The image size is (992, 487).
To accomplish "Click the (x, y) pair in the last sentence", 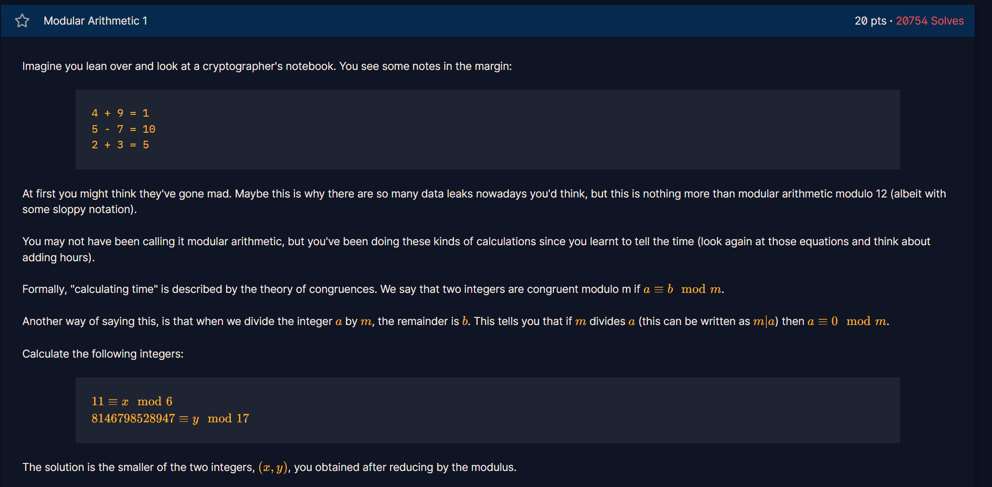I will click(x=273, y=467).
